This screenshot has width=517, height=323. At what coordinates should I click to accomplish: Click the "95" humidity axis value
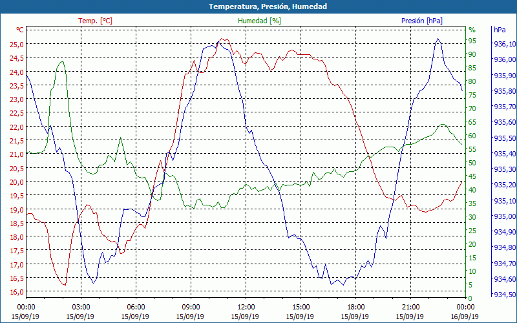(472, 41)
